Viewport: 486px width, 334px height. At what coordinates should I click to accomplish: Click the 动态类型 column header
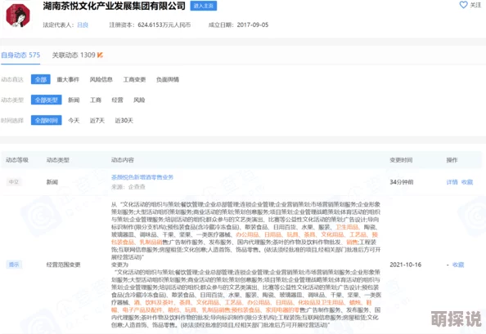(x=57, y=160)
